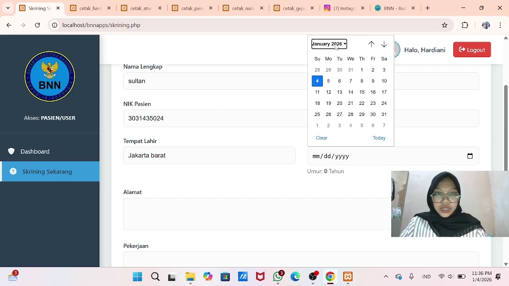Open the weather widget on the taskbar

(13, 276)
